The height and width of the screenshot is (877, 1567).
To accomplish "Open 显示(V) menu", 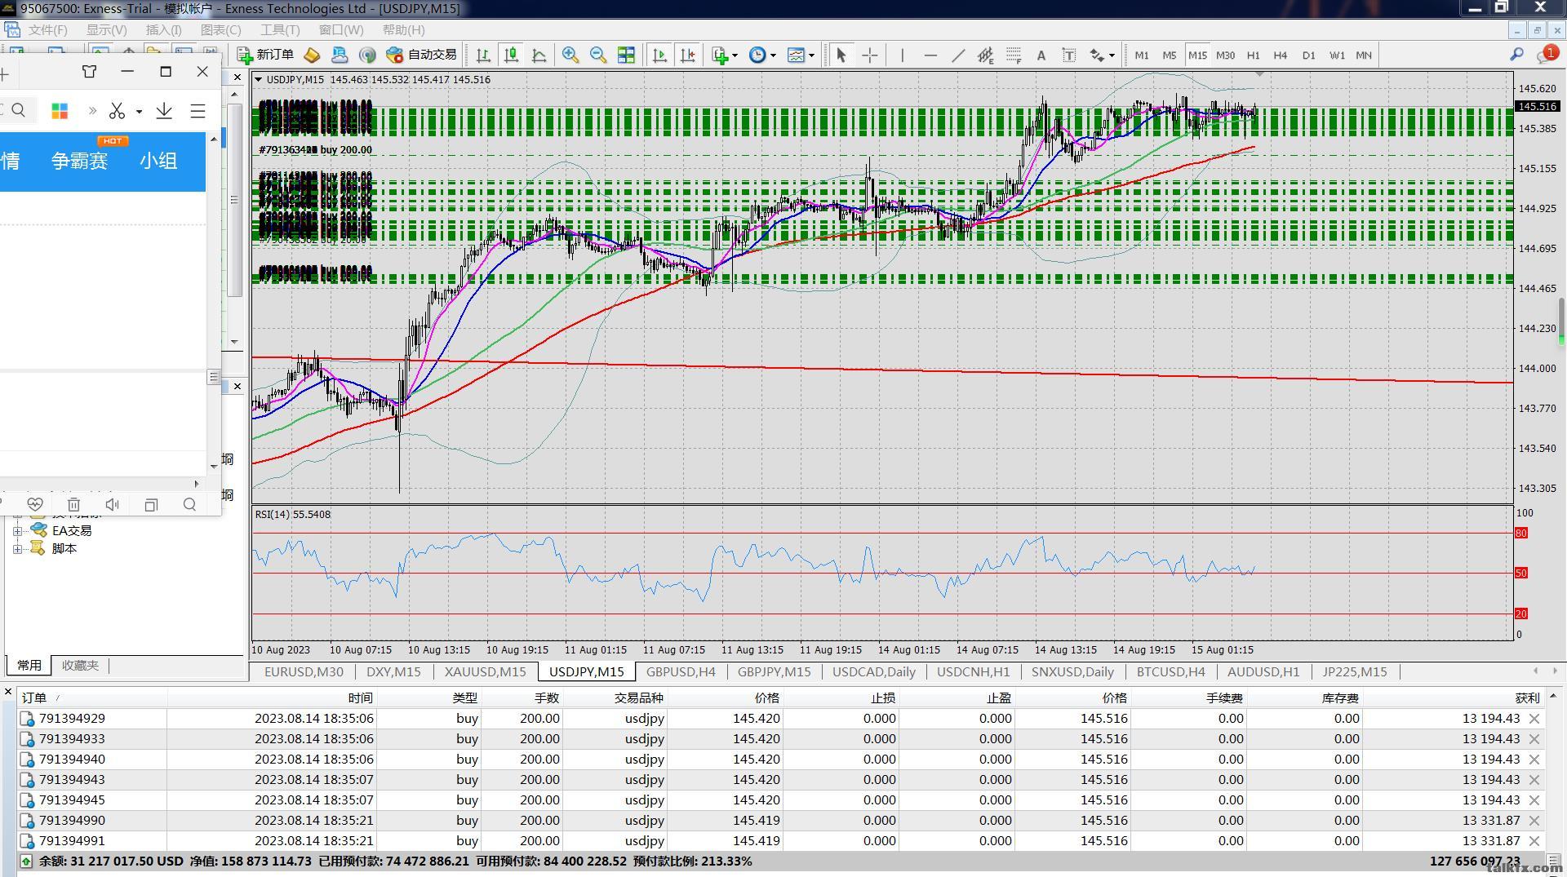I will click(x=106, y=29).
